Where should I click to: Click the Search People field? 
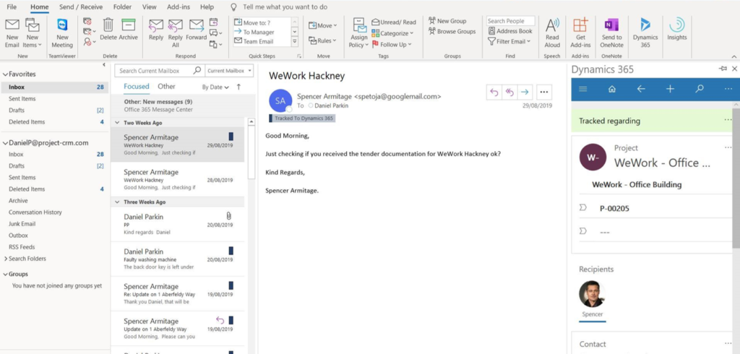tap(511, 21)
